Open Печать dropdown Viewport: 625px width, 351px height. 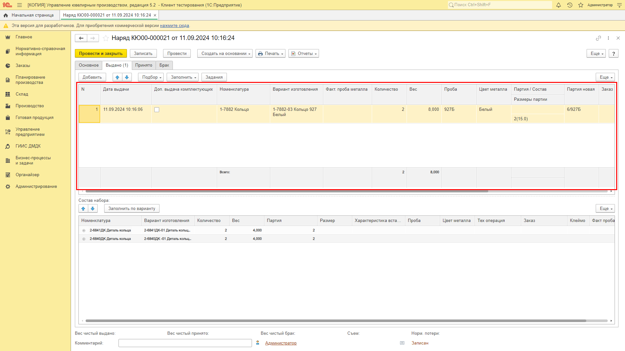pos(271,54)
